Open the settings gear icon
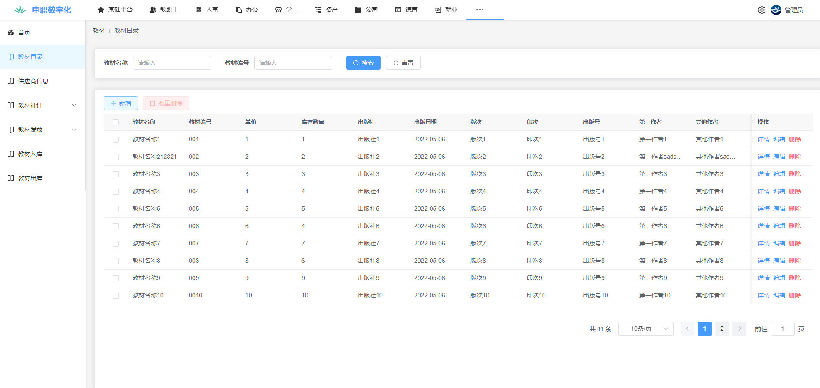Screen dimensions: 820x388 762,10
